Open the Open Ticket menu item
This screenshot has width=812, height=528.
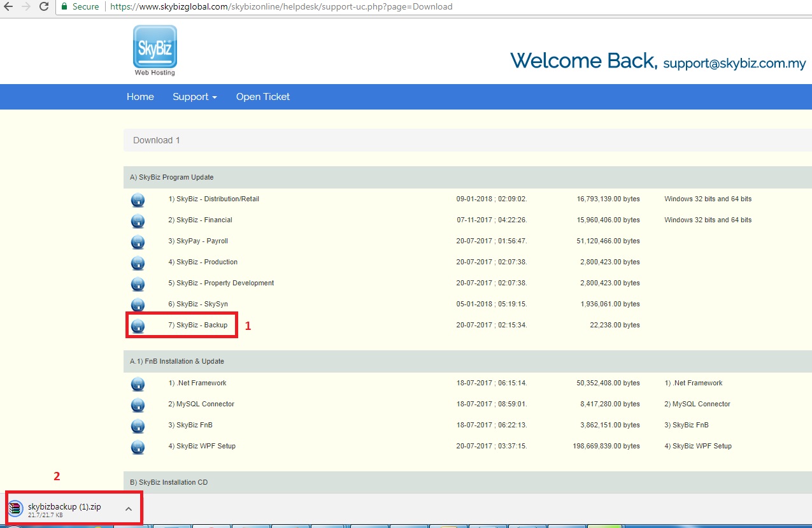coord(262,97)
